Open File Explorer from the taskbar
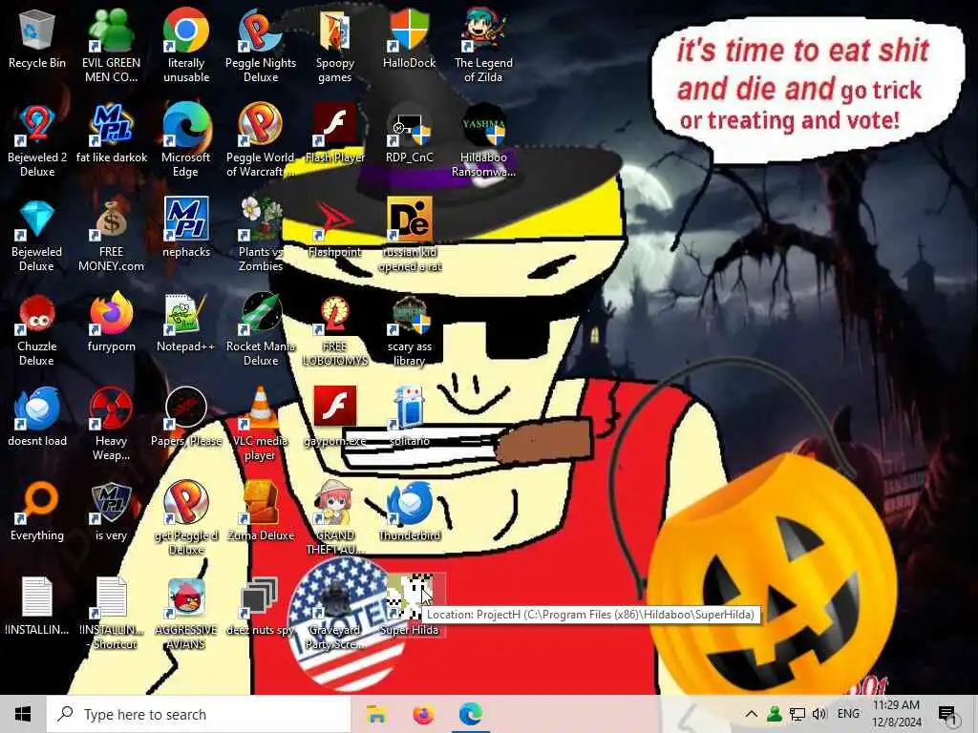The width and height of the screenshot is (978, 733). (376, 714)
